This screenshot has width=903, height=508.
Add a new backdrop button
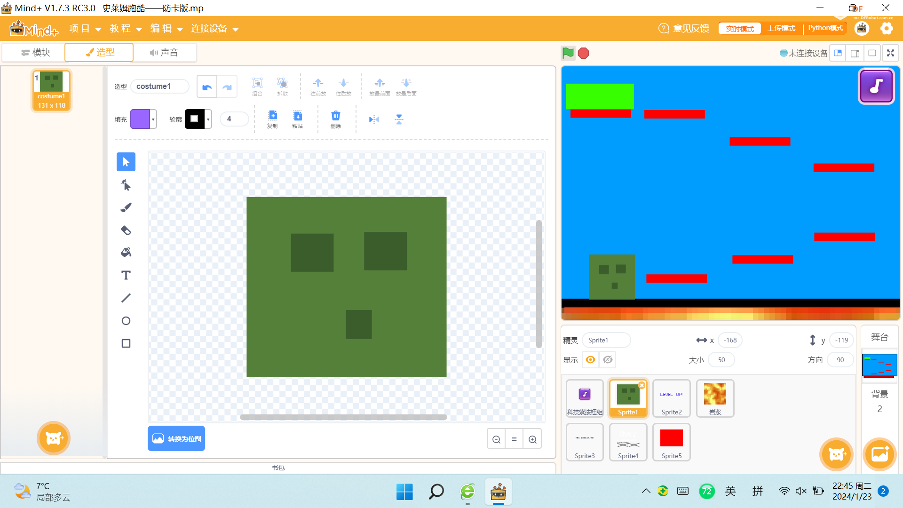click(880, 454)
